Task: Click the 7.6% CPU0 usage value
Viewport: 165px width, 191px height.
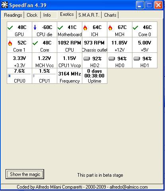Action: point(19,71)
